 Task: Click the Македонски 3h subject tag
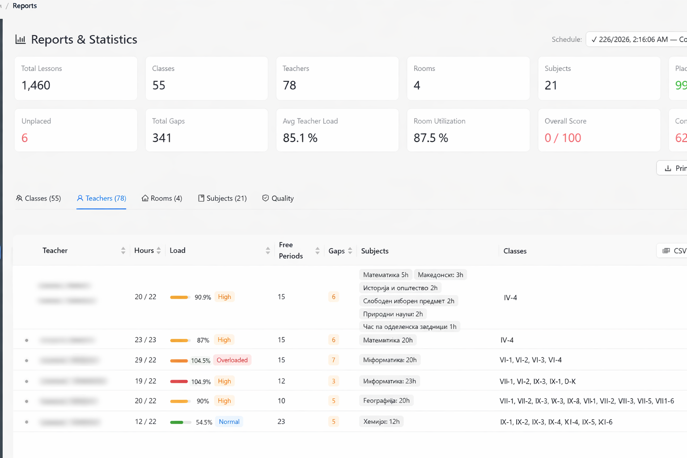point(441,275)
